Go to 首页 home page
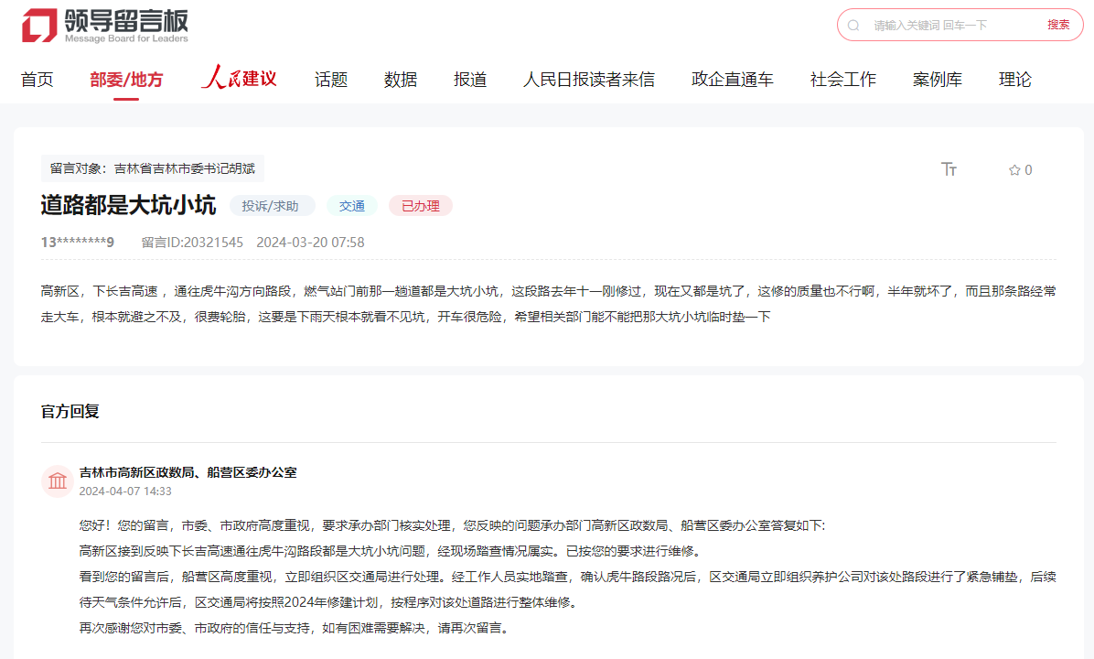The width and height of the screenshot is (1094, 659). [38, 80]
